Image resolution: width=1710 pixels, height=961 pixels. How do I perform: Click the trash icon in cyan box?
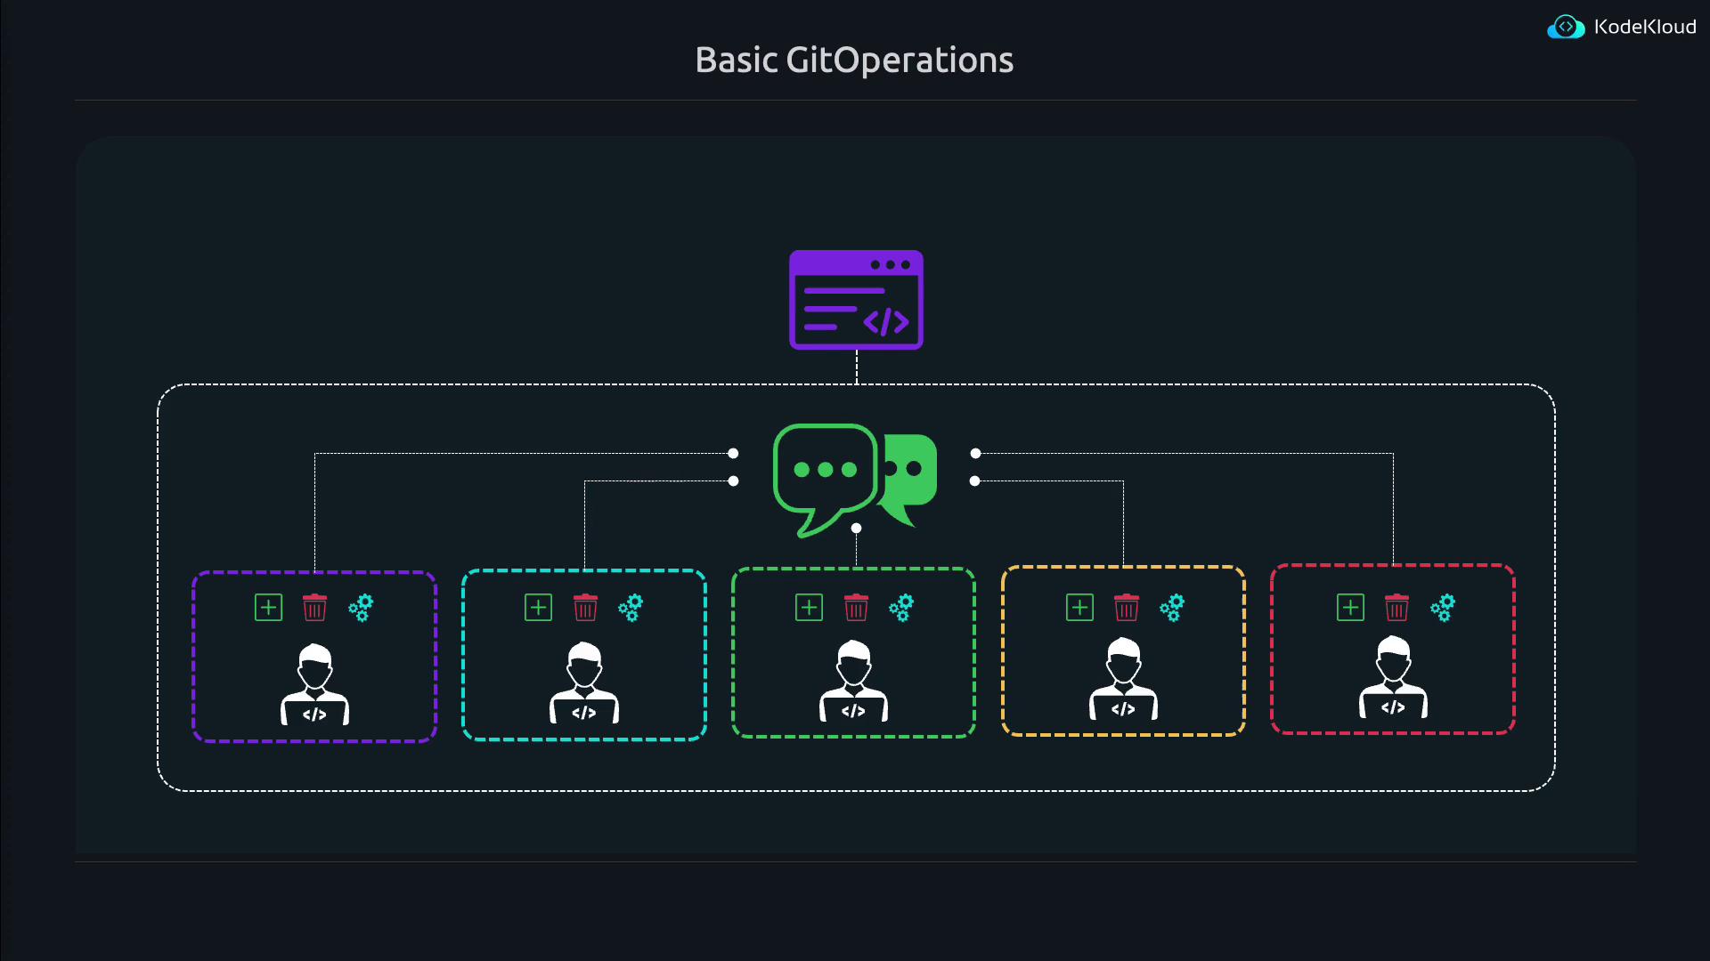(585, 608)
